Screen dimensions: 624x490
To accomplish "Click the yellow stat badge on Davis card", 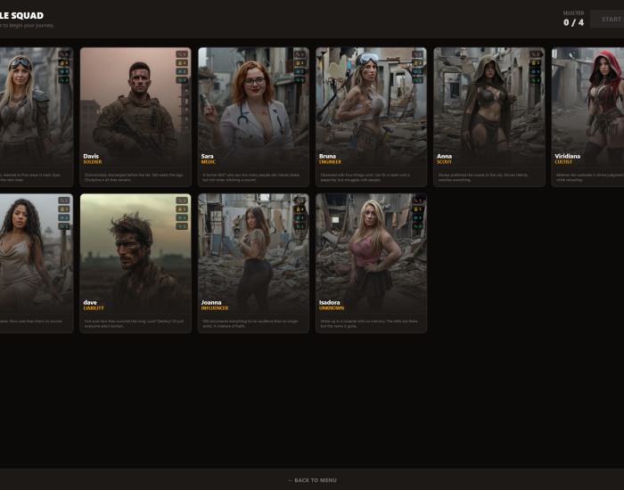I will click(x=182, y=63).
